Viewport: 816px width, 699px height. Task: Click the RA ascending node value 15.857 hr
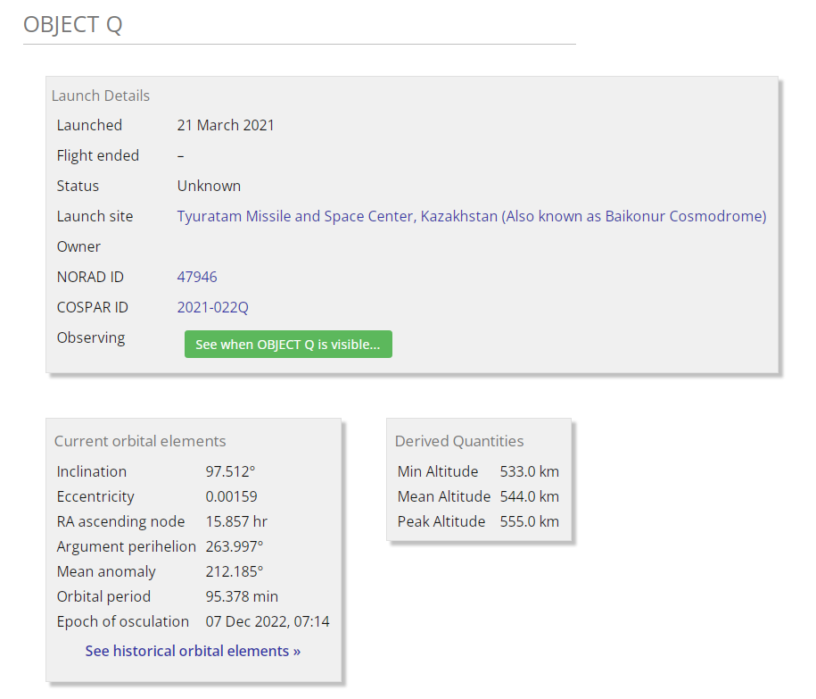[236, 521]
